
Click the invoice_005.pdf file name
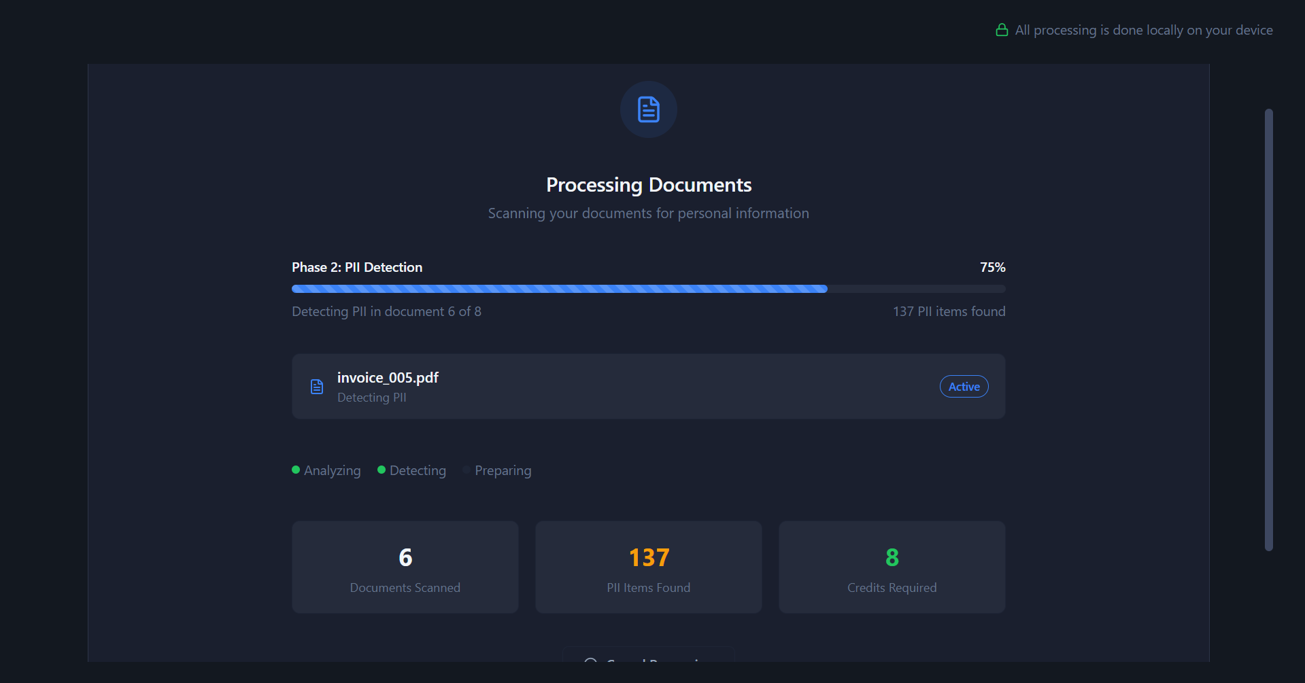pyautogui.click(x=388, y=378)
